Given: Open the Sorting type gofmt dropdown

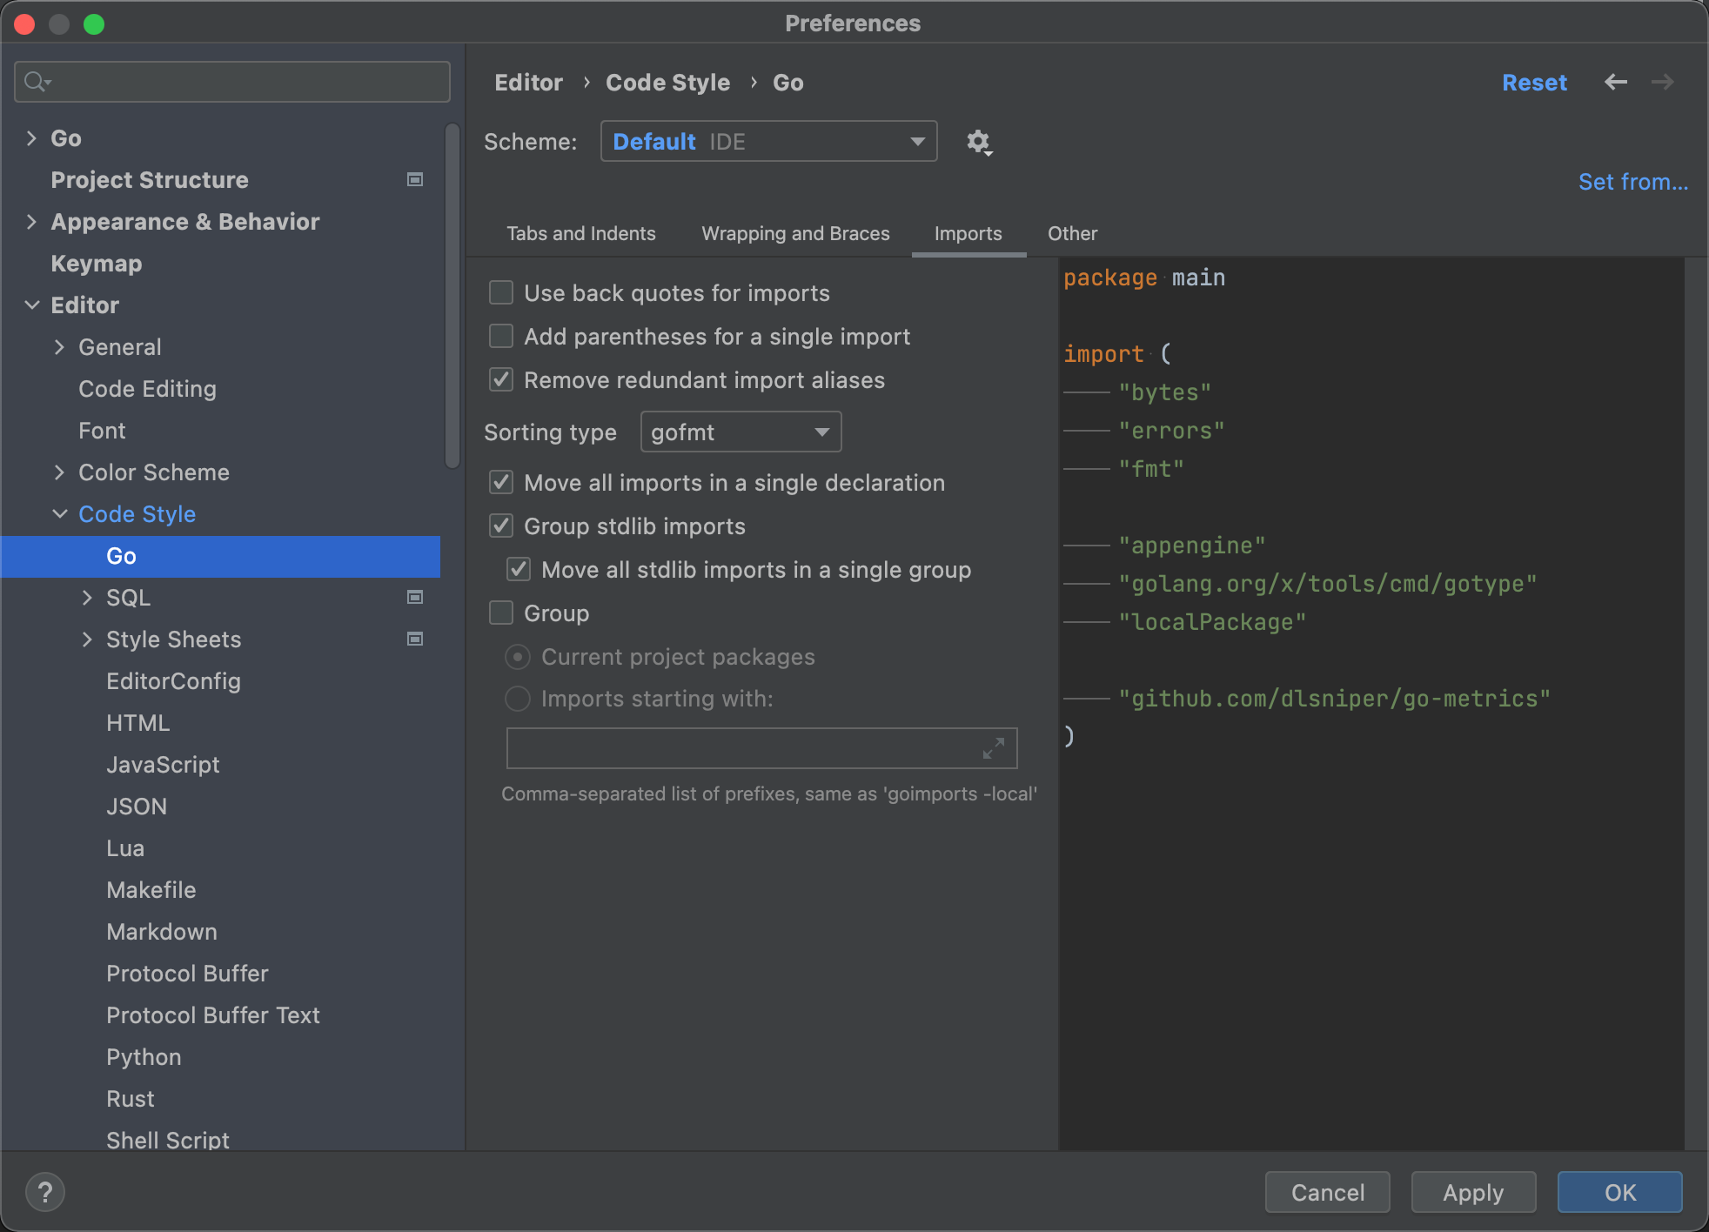Looking at the screenshot, I should (741, 432).
